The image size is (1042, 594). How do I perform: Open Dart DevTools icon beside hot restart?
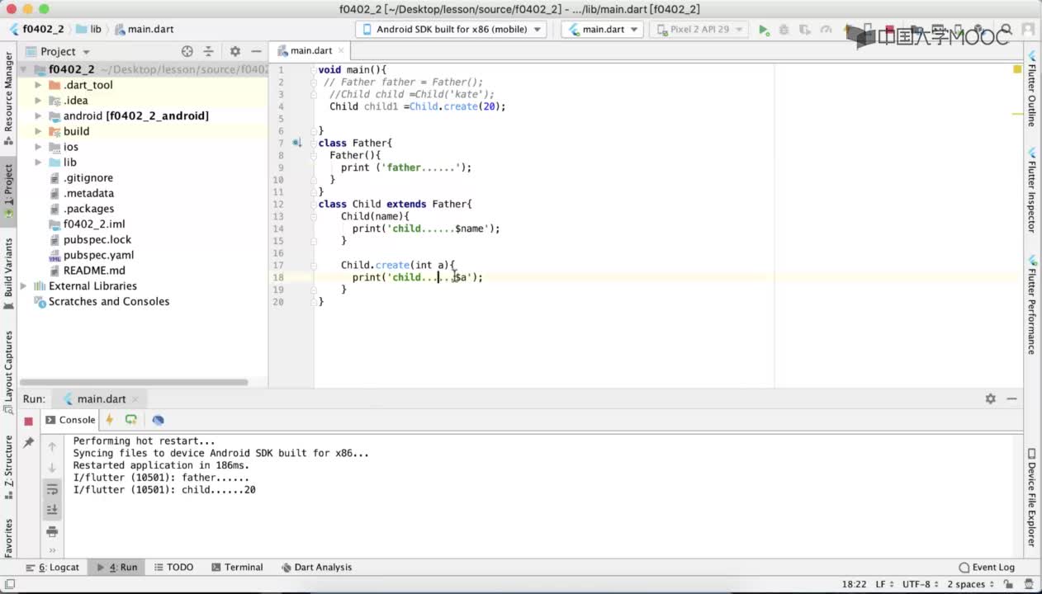point(158,420)
